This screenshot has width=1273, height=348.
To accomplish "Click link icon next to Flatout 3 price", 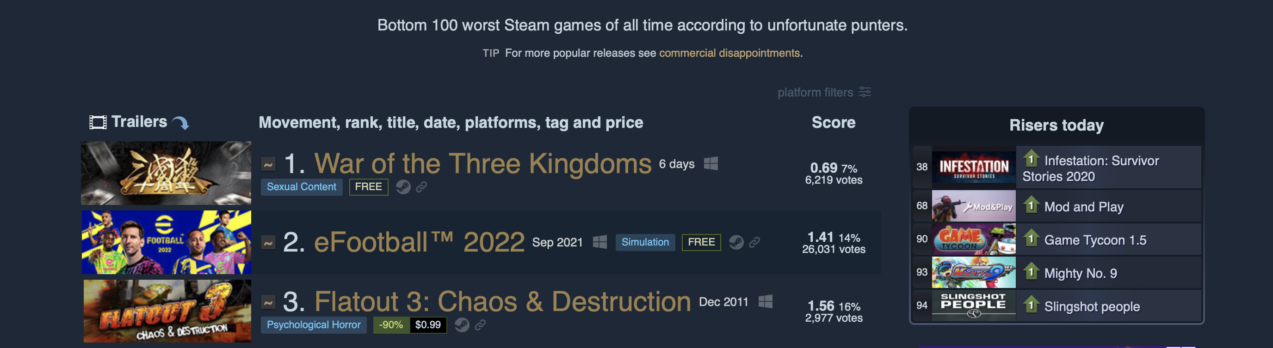I will click(480, 325).
